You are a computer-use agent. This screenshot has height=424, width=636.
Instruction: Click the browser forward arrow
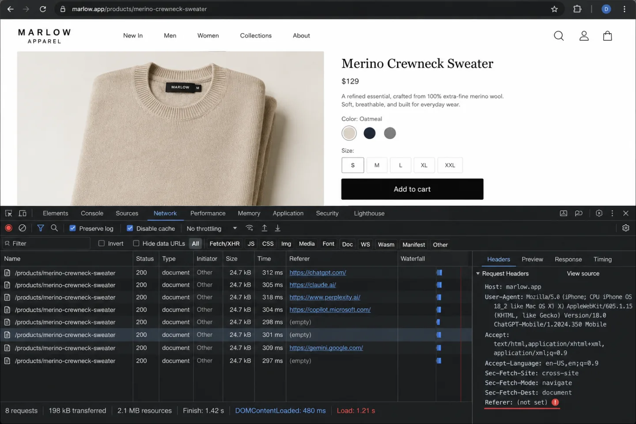[26, 9]
